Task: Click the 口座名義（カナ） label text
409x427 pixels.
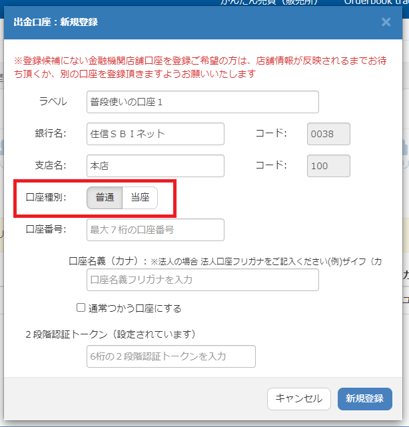Action: [x=108, y=261]
